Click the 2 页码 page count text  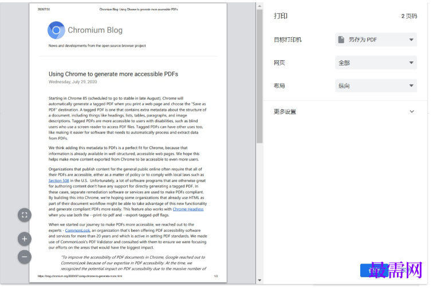[x=409, y=16]
